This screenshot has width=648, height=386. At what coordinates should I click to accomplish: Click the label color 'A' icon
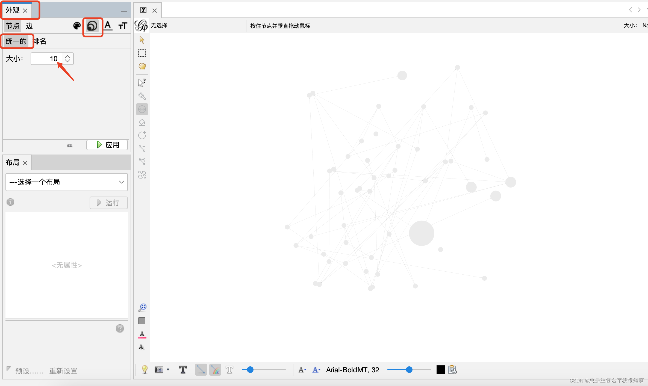108,26
